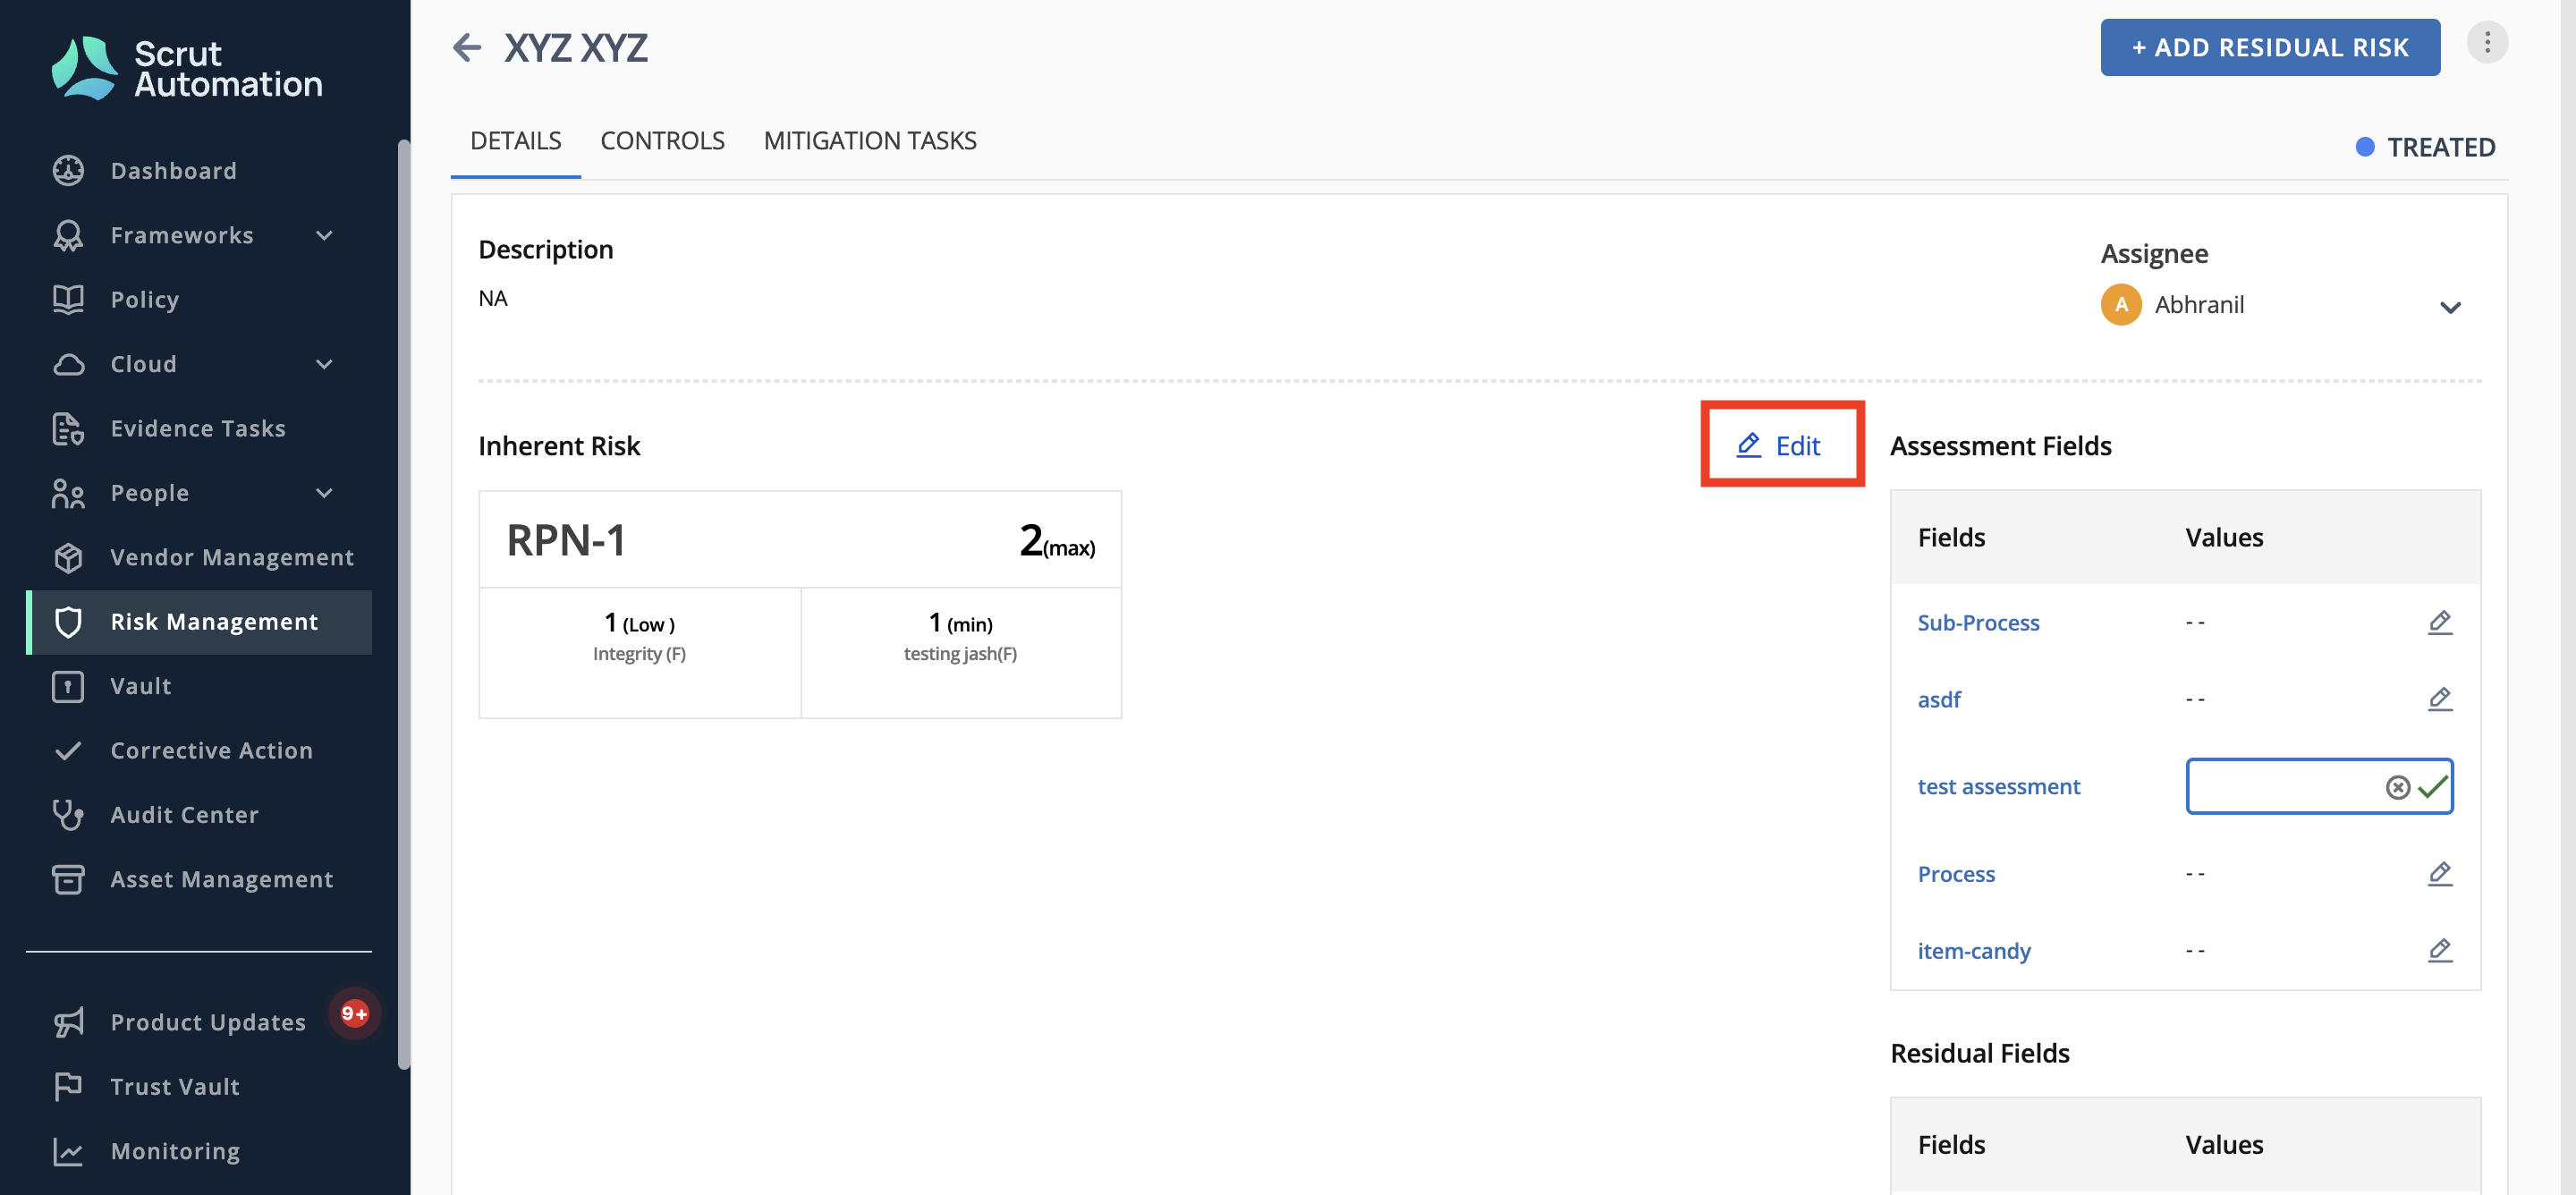Click the item-candy field link
The height and width of the screenshot is (1195, 2576).
(x=1974, y=950)
